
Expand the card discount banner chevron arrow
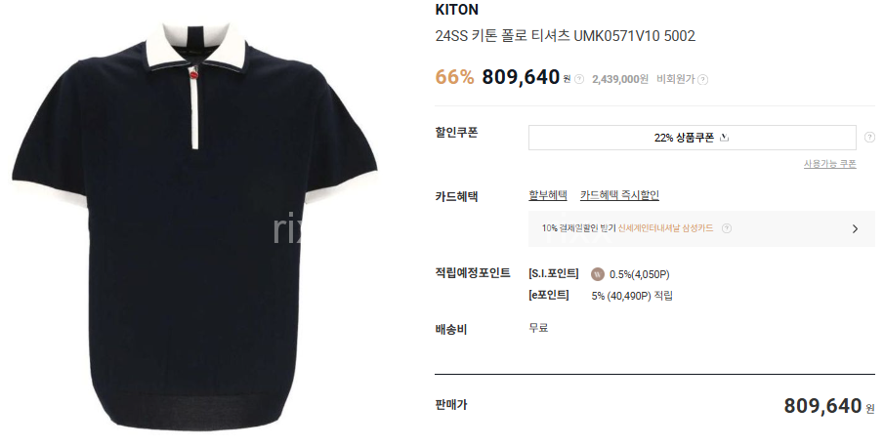pyautogui.click(x=856, y=228)
